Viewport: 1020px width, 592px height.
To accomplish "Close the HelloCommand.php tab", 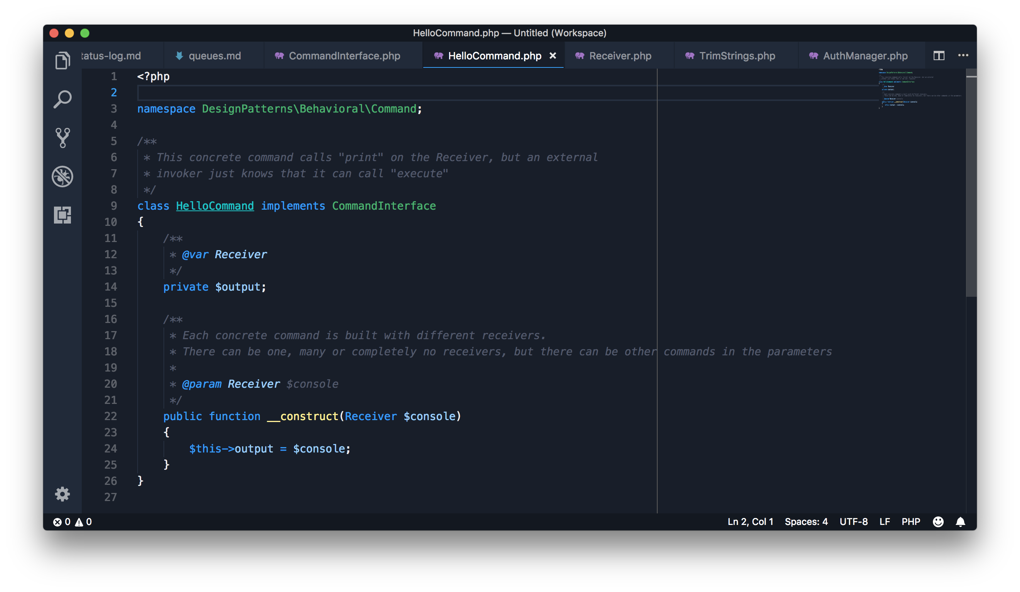I will pos(552,56).
